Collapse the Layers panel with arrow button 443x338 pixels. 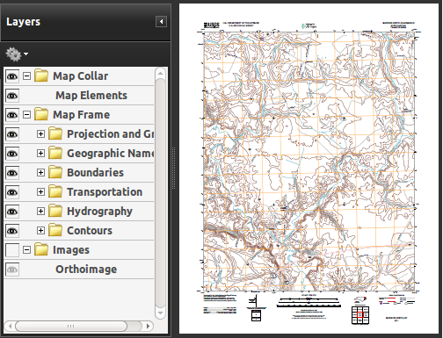pos(161,22)
